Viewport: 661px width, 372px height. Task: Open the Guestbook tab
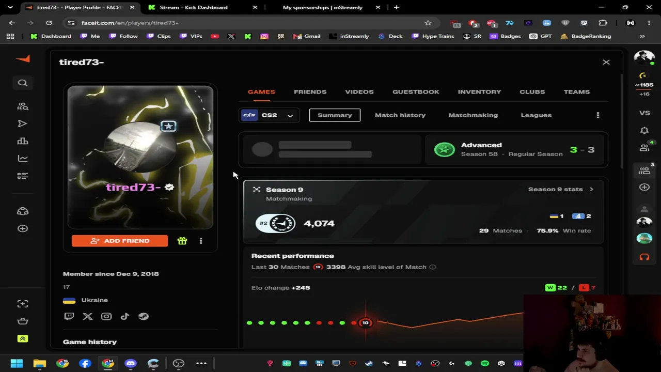point(416,91)
